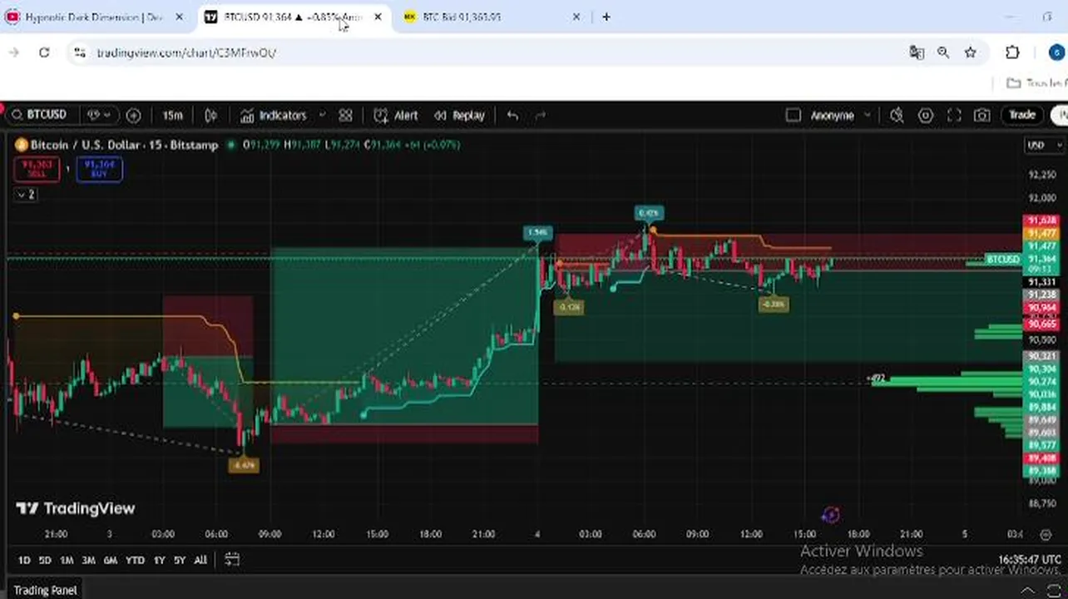Expand the collapsed indicators legend showing 2
Viewport: 1068px width, 599px height.
[26, 194]
